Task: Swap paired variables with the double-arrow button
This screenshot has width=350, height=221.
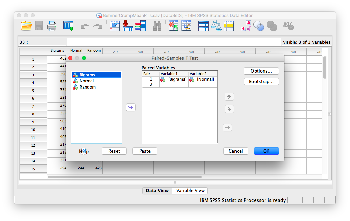Action: point(227,128)
